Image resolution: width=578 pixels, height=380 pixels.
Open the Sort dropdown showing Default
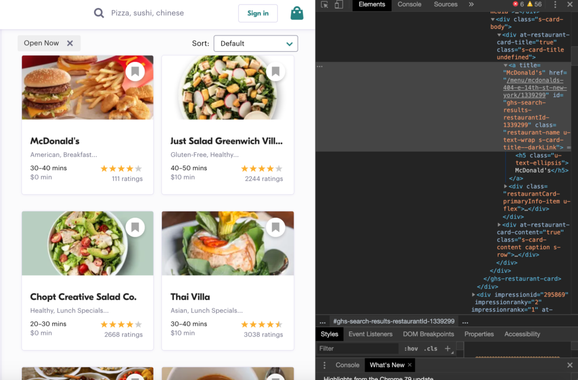tap(256, 43)
